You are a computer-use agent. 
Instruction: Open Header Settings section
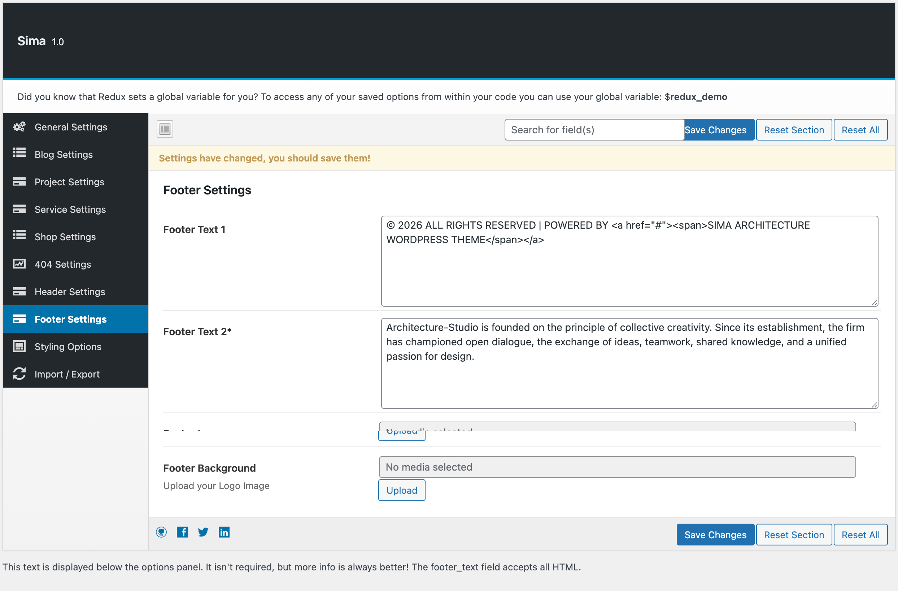(x=75, y=292)
